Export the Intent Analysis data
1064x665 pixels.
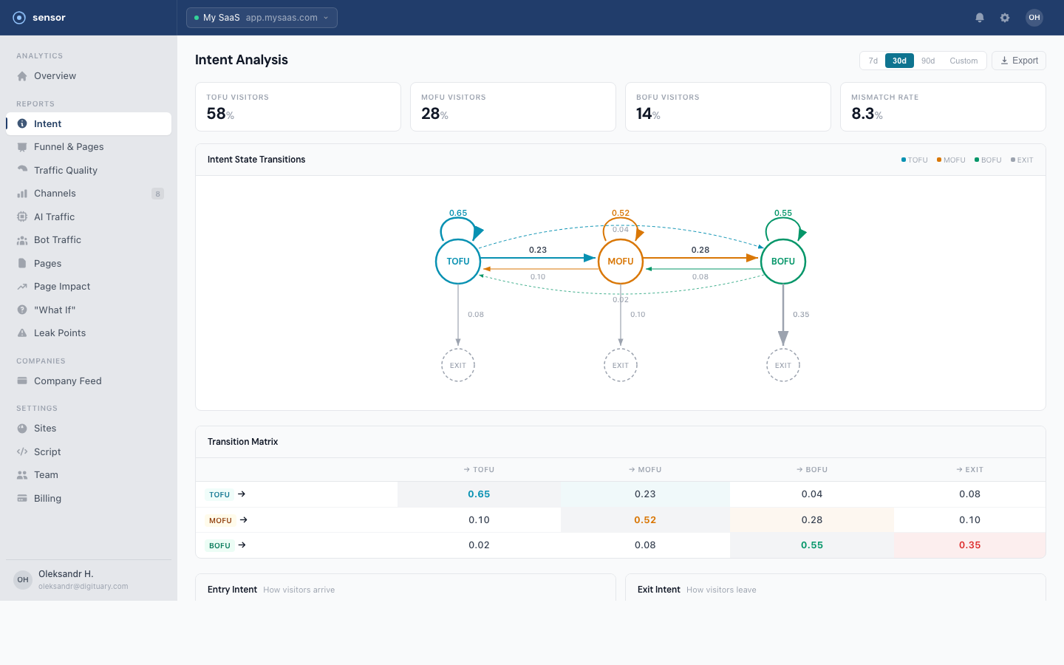(x=1018, y=60)
